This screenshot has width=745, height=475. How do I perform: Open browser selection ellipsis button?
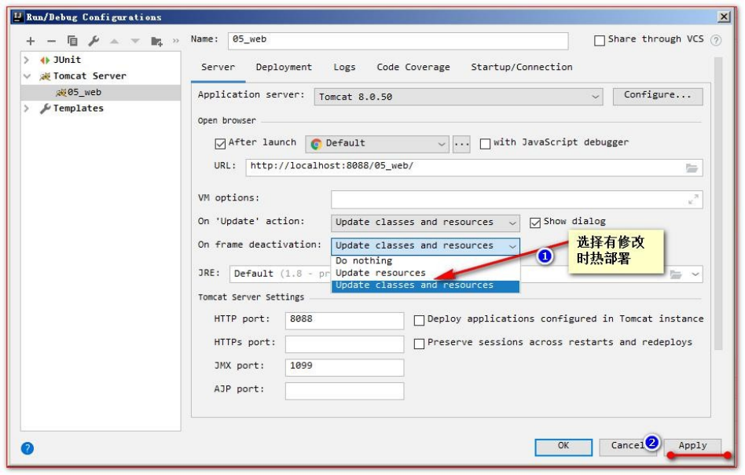(461, 144)
